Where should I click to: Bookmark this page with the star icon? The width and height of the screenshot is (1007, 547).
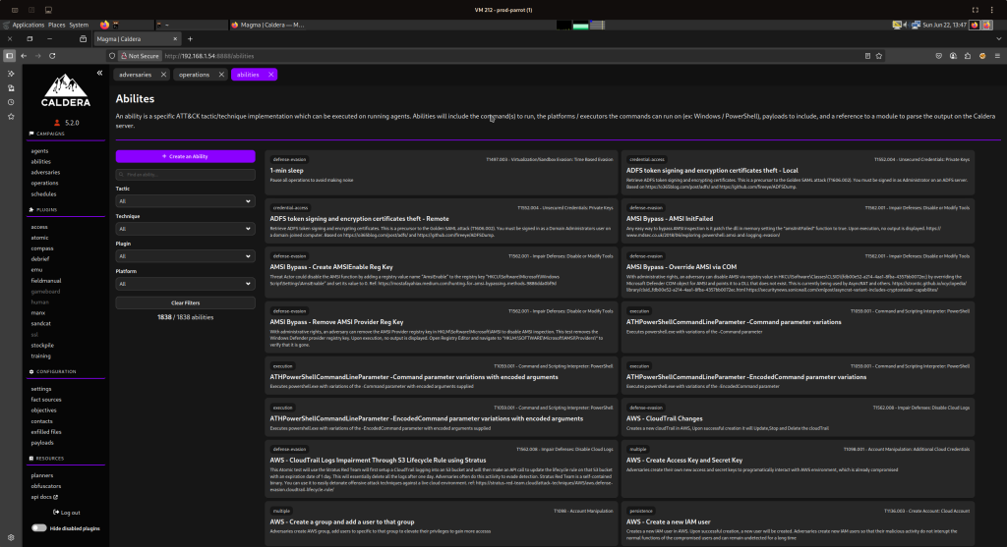click(x=879, y=56)
